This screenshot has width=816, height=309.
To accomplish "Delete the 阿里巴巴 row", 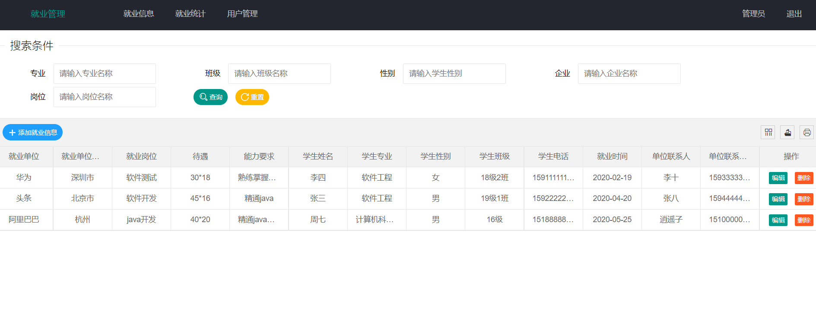I will coord(804,220).
